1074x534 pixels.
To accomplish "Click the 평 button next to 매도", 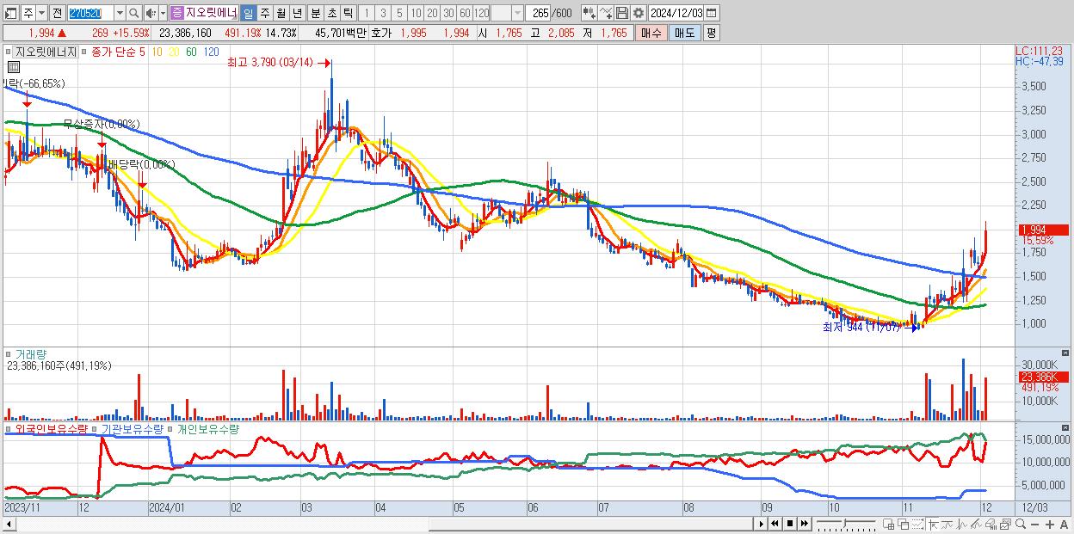I will click(710, 33).
